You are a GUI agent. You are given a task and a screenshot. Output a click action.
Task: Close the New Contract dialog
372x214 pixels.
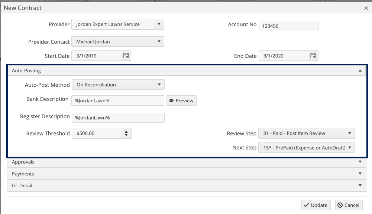(366, 8)
